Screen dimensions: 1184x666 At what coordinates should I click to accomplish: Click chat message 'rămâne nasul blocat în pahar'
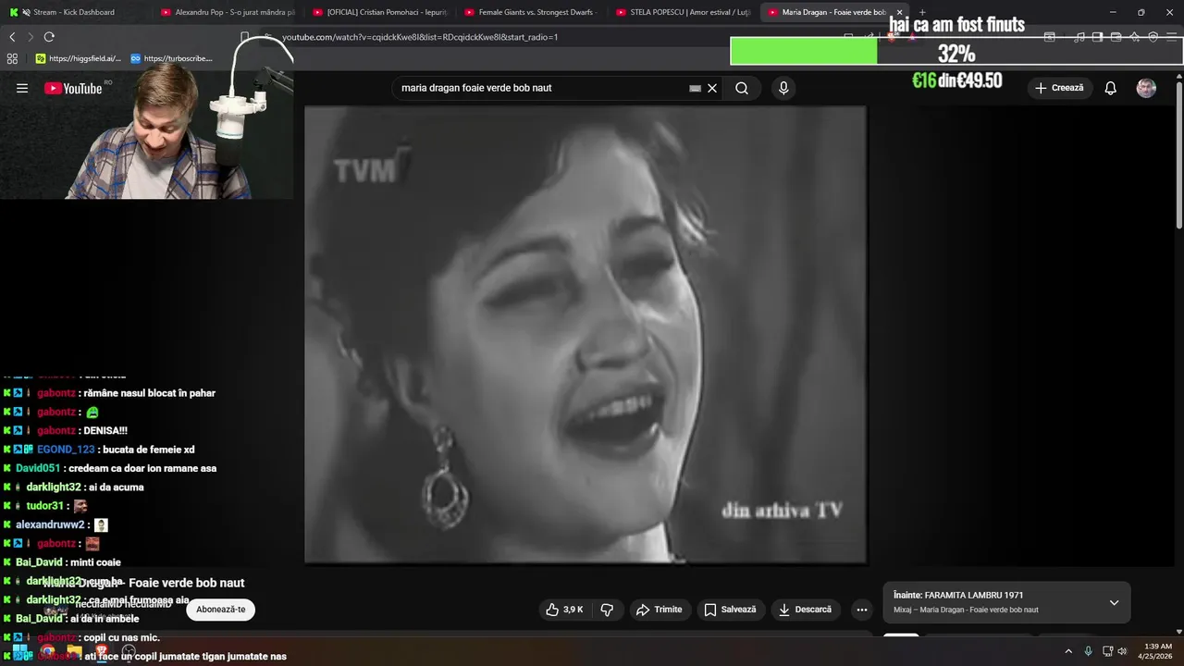click(149, 393)
